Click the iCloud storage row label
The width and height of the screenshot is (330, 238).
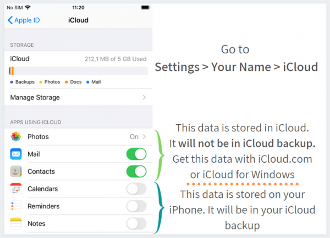click(20, 59)
